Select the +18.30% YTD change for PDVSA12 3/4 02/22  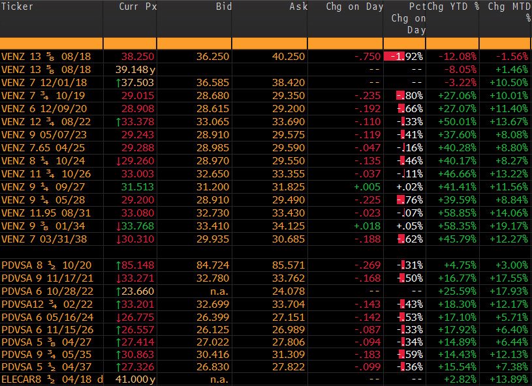pyautogui.click(x=458, y=304)
